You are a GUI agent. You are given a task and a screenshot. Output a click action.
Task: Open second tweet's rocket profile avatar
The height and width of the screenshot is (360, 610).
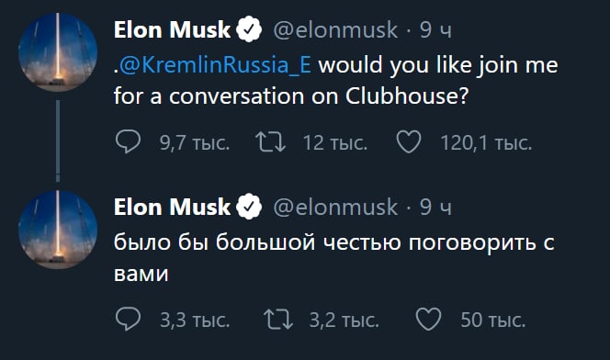pos(58,230)
